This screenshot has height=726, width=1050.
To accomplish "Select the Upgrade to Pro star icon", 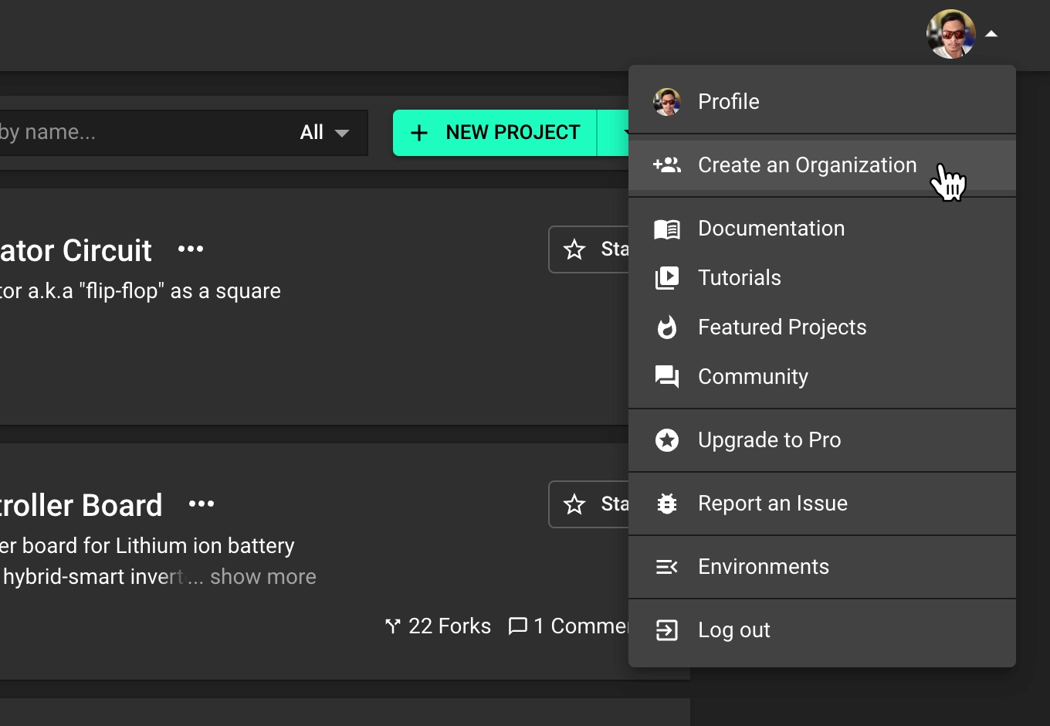I will [667, 439].
